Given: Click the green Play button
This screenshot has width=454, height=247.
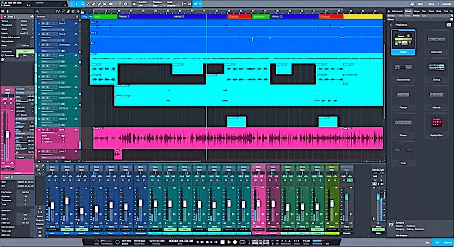Looking at the screenshot, I should 229,242.
